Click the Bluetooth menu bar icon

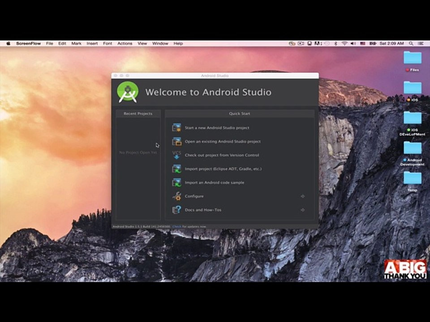pyautogui.click(x=335, y=43)
